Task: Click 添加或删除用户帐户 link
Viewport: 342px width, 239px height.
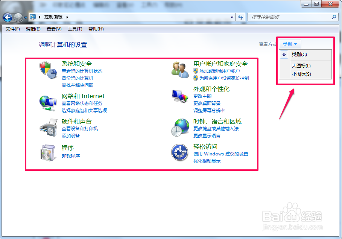Action: (x=220, y=71)
